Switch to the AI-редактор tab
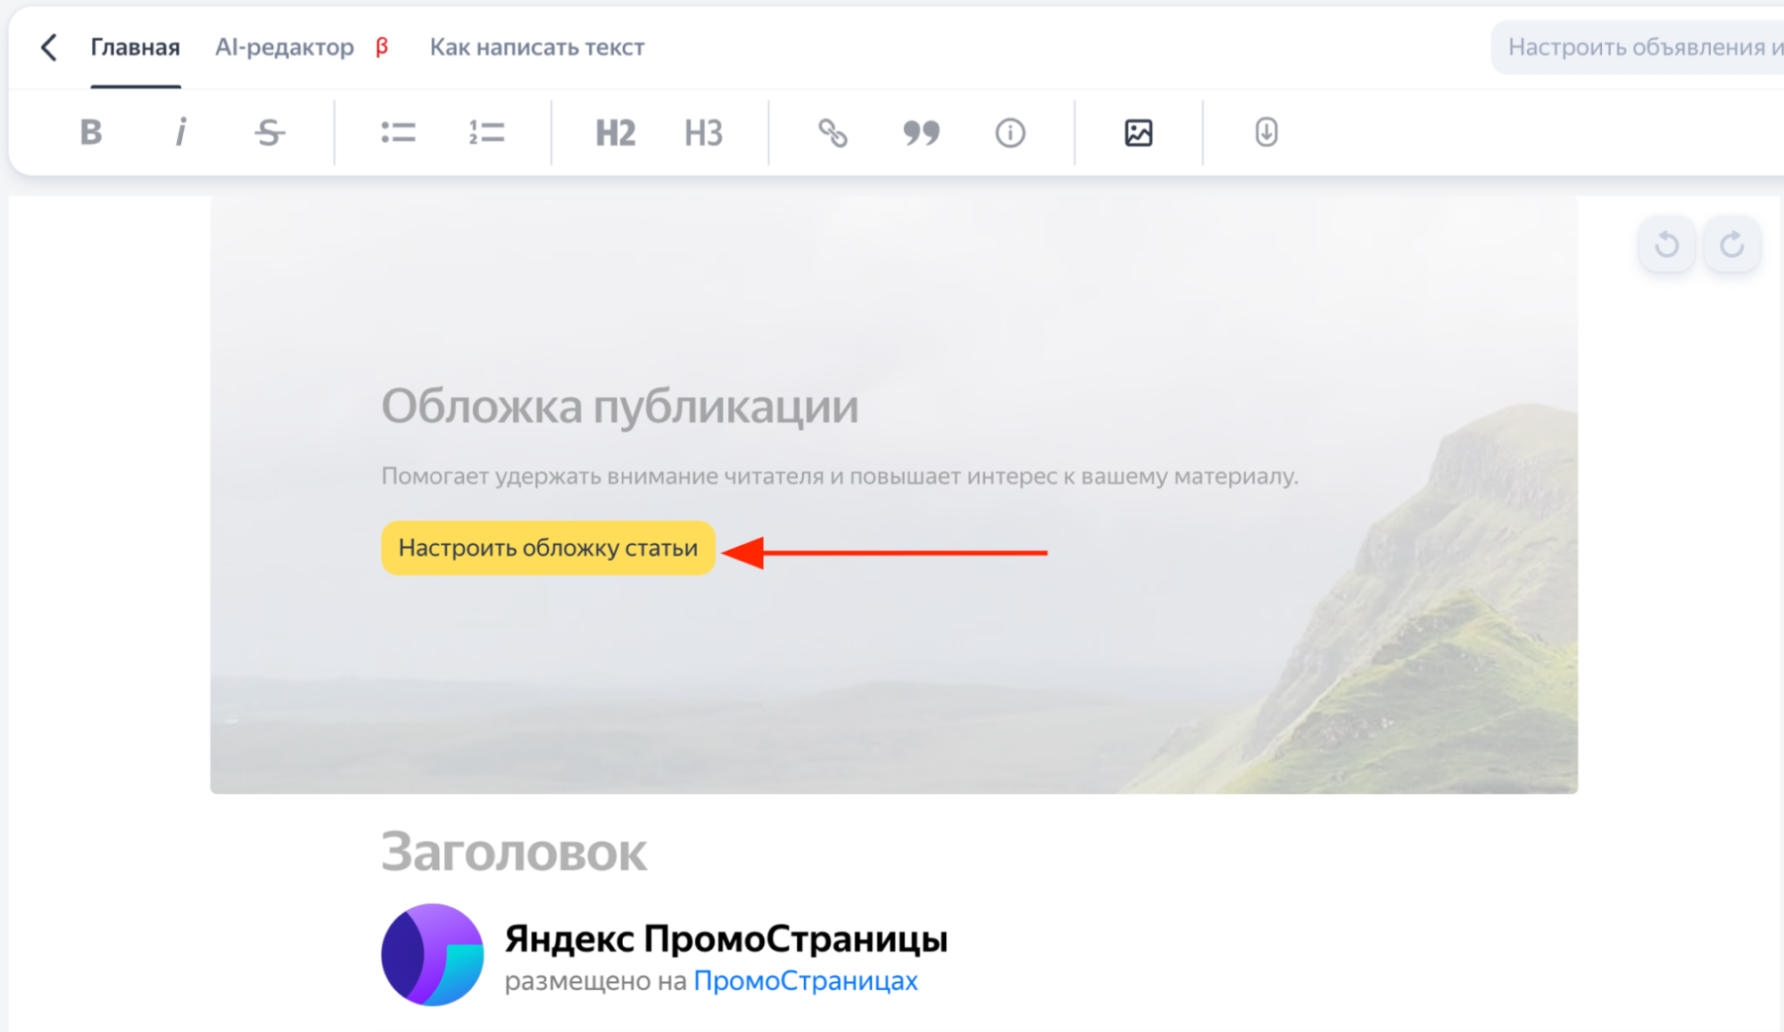The width and height of the screenshot is (1784, 1032). (285, 47)
